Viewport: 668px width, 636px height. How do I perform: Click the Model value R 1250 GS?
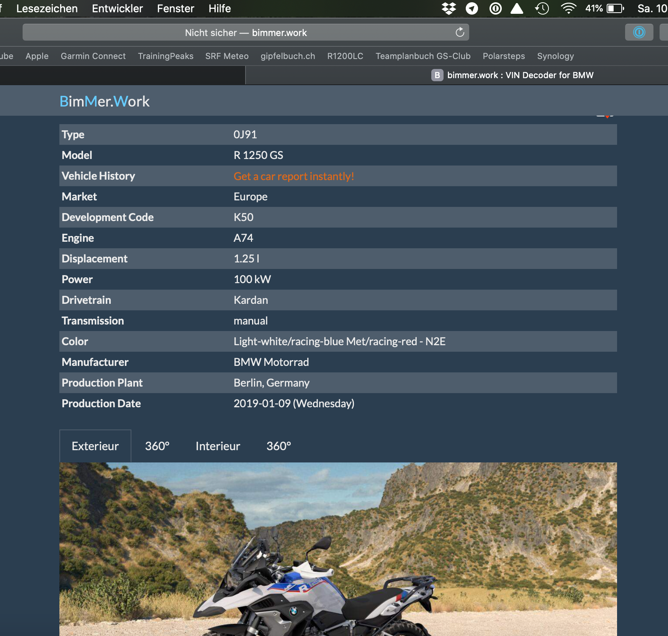(258, 155)
